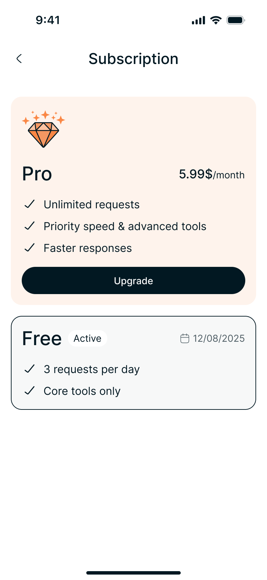Tap the home indicator bar
This screenshot has height=580, width=267.
(x=133, y=573)
